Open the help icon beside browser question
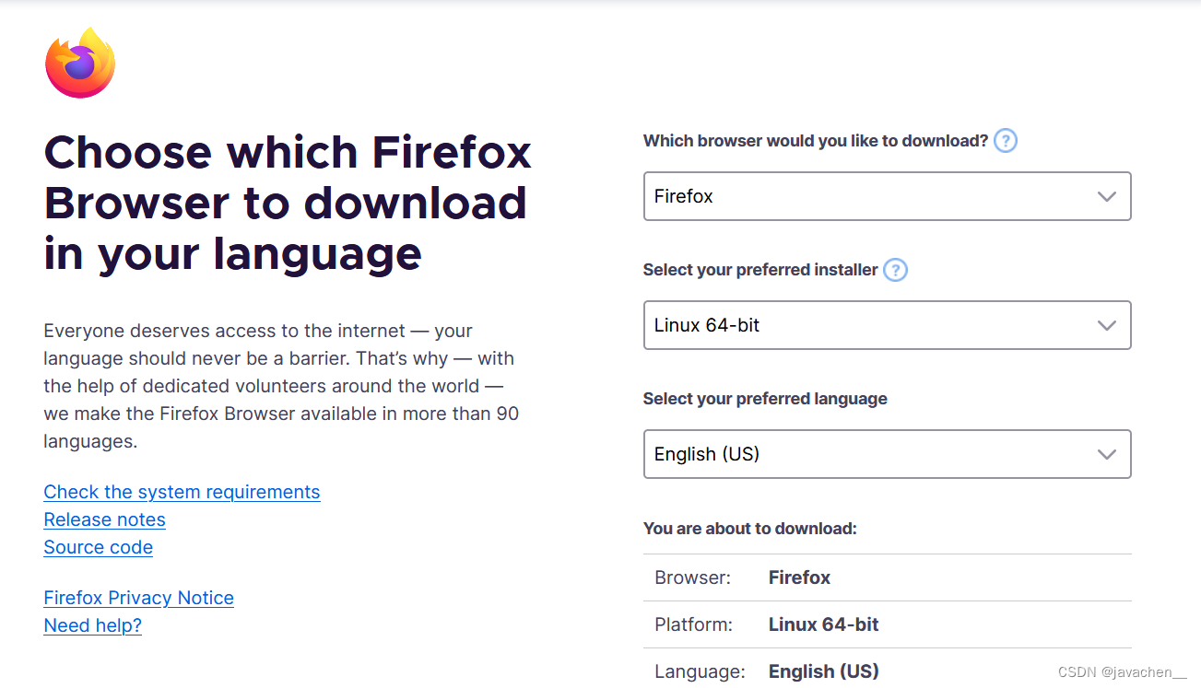This screenshot has width=1201, height=688. click(1007, 140)
